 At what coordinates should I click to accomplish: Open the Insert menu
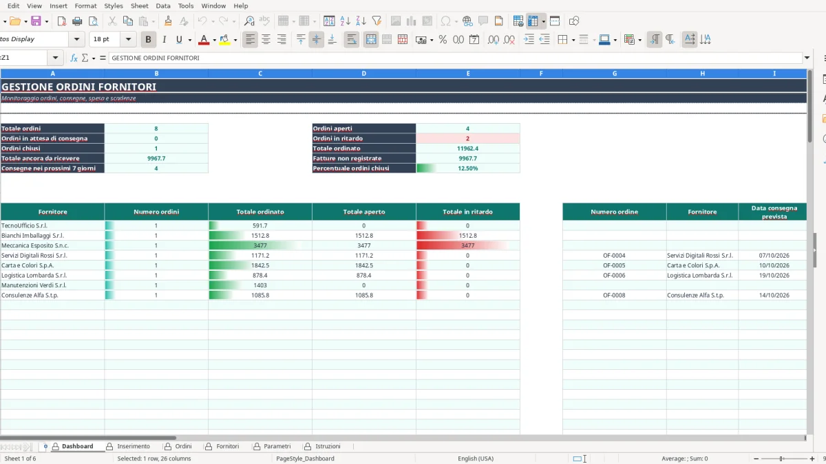(x=59, y=5)
